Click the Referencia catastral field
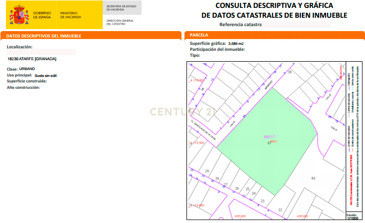365x223 pixels. [x=296, y=25]
